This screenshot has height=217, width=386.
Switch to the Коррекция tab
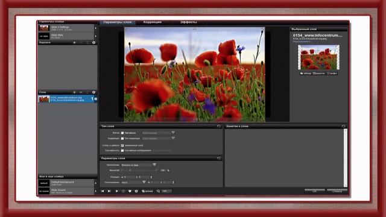[x=153, y=22]
